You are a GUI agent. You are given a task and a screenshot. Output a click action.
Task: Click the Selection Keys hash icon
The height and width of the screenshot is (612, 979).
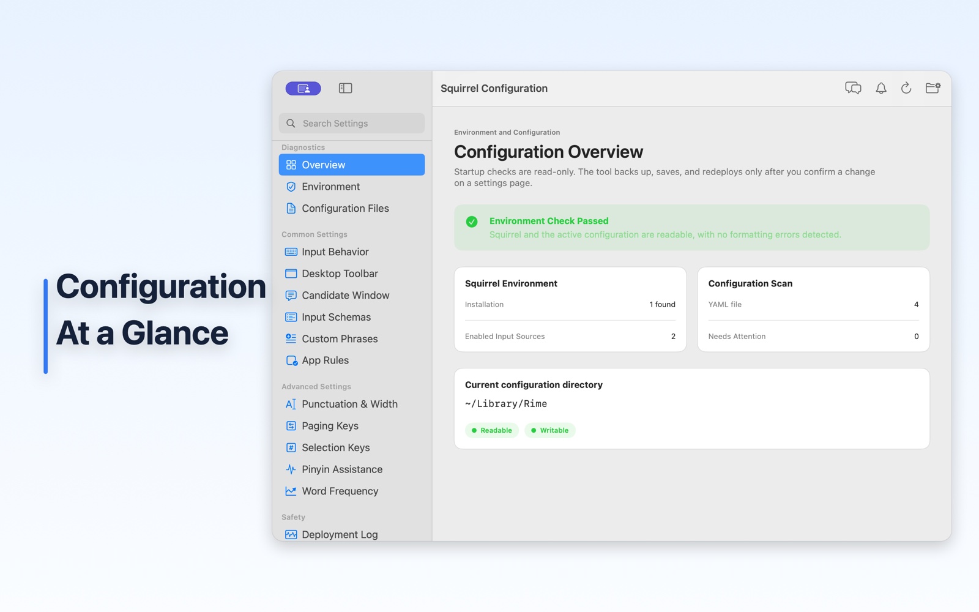(291, 447)
